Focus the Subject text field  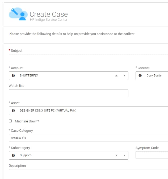(88, 58)
